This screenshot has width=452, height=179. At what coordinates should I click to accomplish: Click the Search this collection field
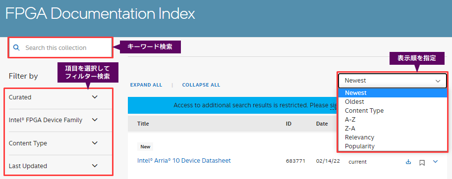[60, 48]
